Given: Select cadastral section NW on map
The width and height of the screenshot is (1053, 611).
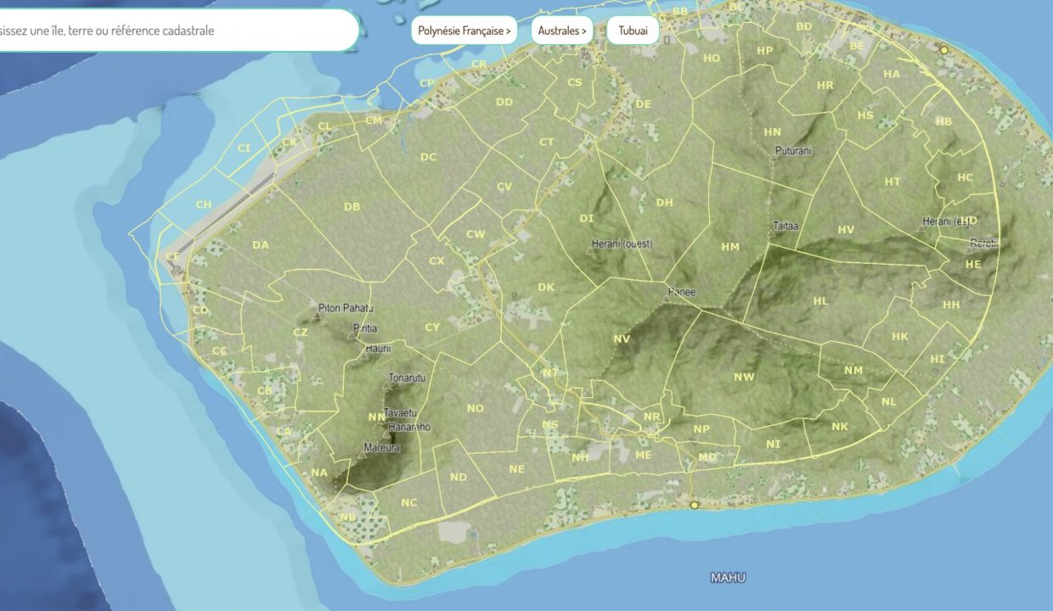Looking at the screenshot, I should click(x=744, y=377).
